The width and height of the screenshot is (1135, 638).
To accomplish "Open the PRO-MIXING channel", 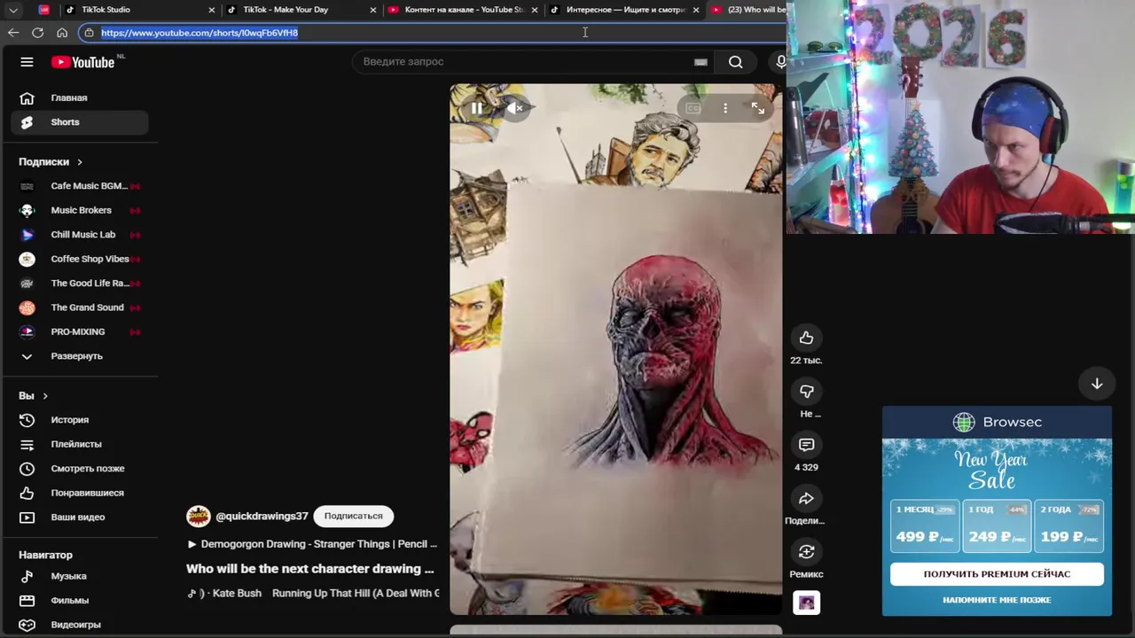I will [x=80, y=331].
